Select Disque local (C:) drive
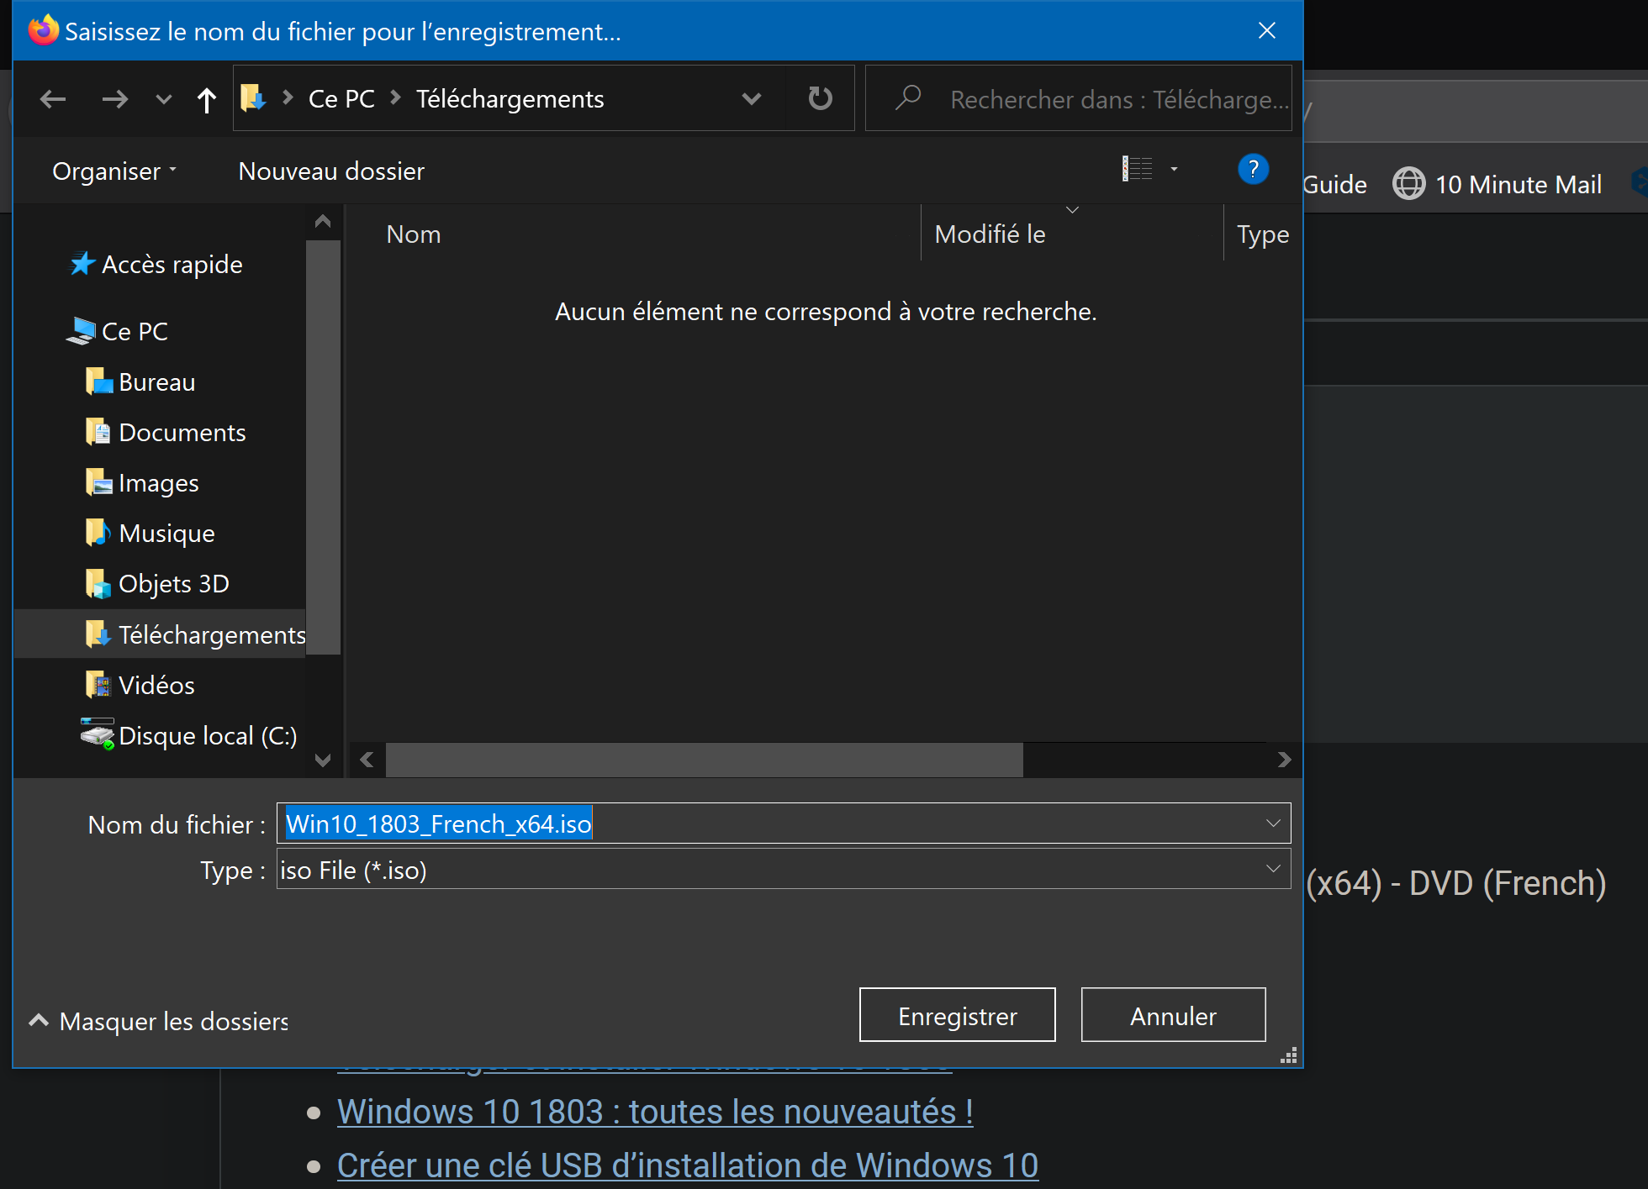Screen dimensions: 1648x1189 [207, 736]
